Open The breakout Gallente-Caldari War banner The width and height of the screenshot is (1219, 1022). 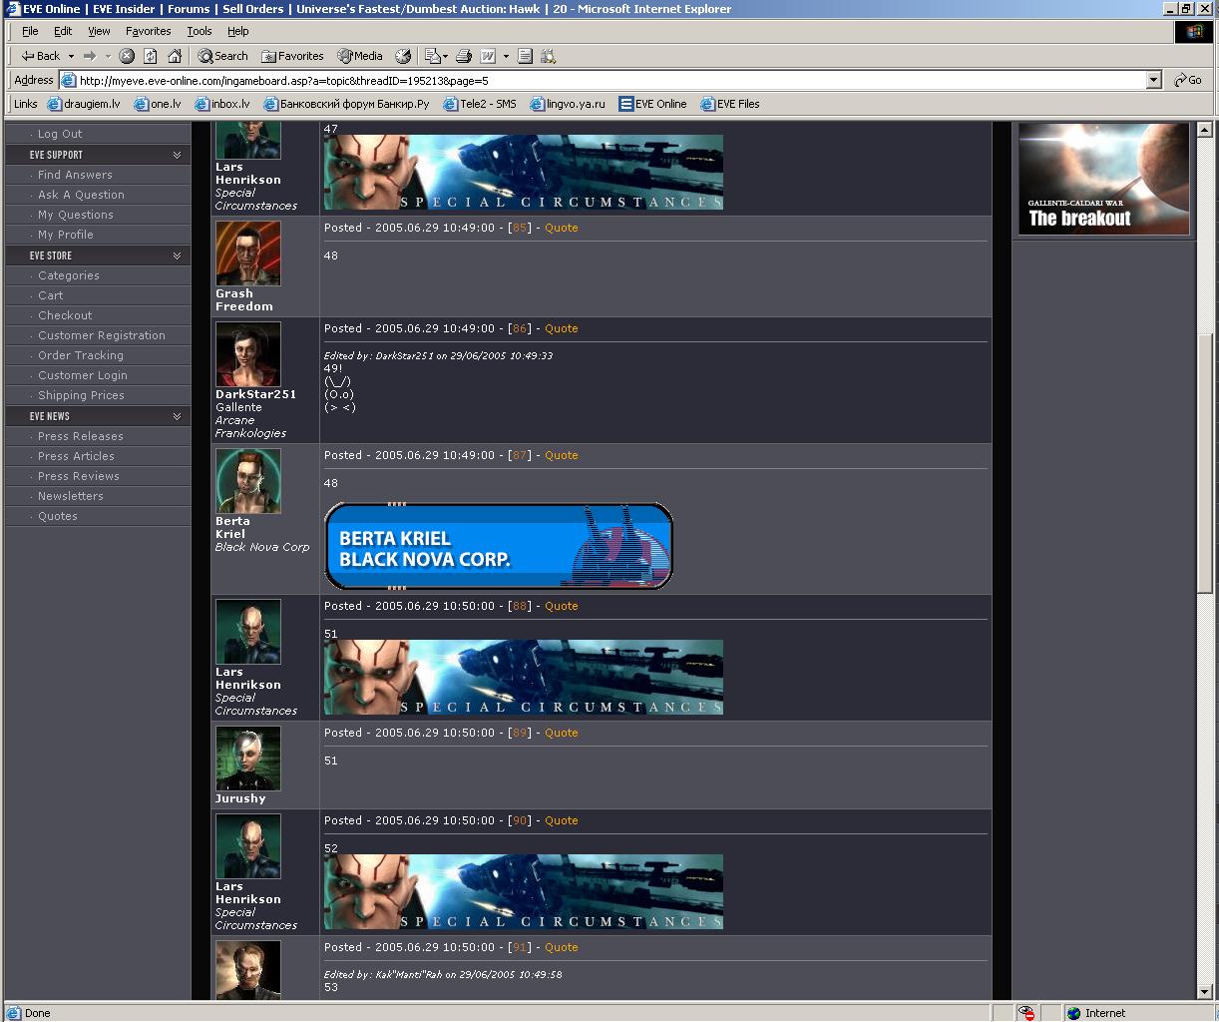coord(1103,179)
